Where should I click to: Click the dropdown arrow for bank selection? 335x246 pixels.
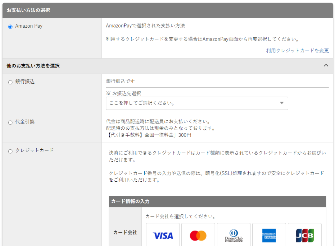[x=282, y=103]
